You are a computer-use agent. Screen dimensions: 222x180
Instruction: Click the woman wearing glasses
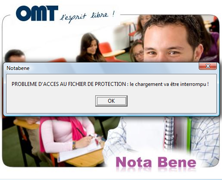[137, 51]
